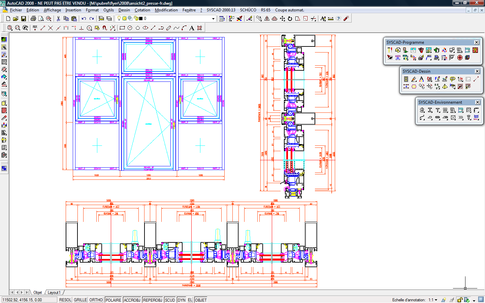Switch to the Layout1 tab
This screenshot has height=303, width=485.
coord(54,292)
